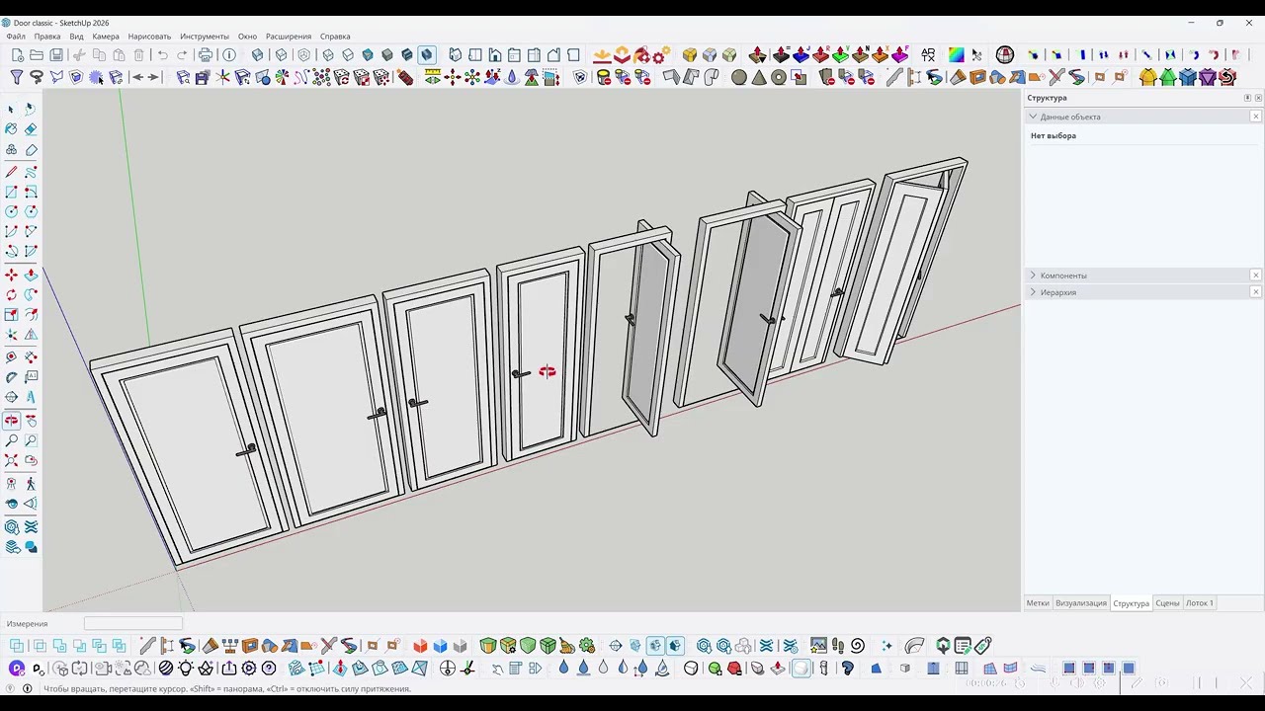Click the light bulb icon in bottom toolbar
This screenshot has height=711, width=1265.
(x=186, y=669)
